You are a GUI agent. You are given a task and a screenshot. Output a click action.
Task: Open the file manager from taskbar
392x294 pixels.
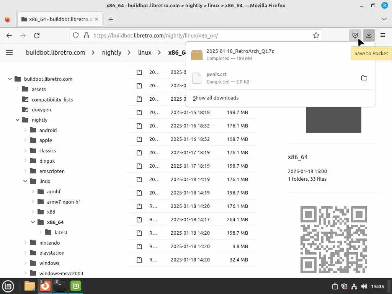pyautogui.click(x=30, y=286)
